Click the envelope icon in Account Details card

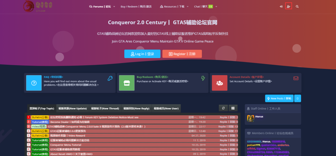pyautogui.click(x=296, y=78)
